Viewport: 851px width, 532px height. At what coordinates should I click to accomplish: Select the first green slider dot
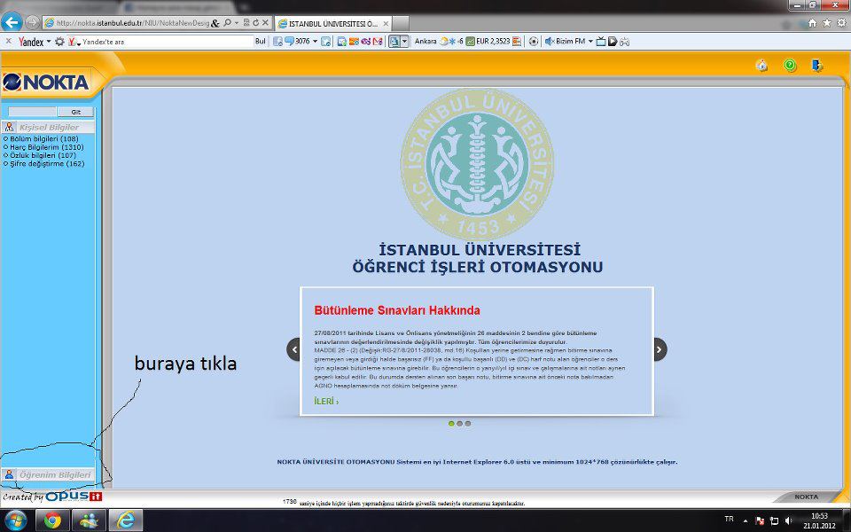[451, 424]
